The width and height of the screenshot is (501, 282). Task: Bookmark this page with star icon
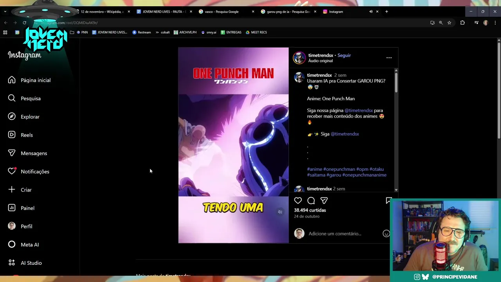pos(449,23)
